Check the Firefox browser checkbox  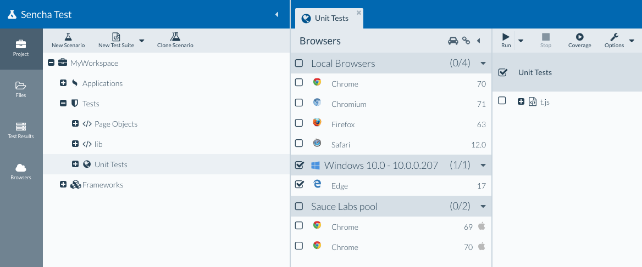(299, 123)
